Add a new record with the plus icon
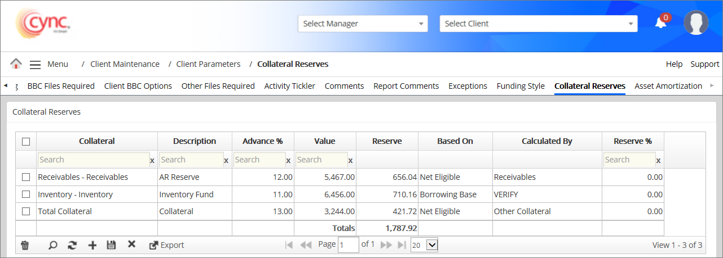The width and height of the screenshot is (723, 258). [x=92, y=245]
